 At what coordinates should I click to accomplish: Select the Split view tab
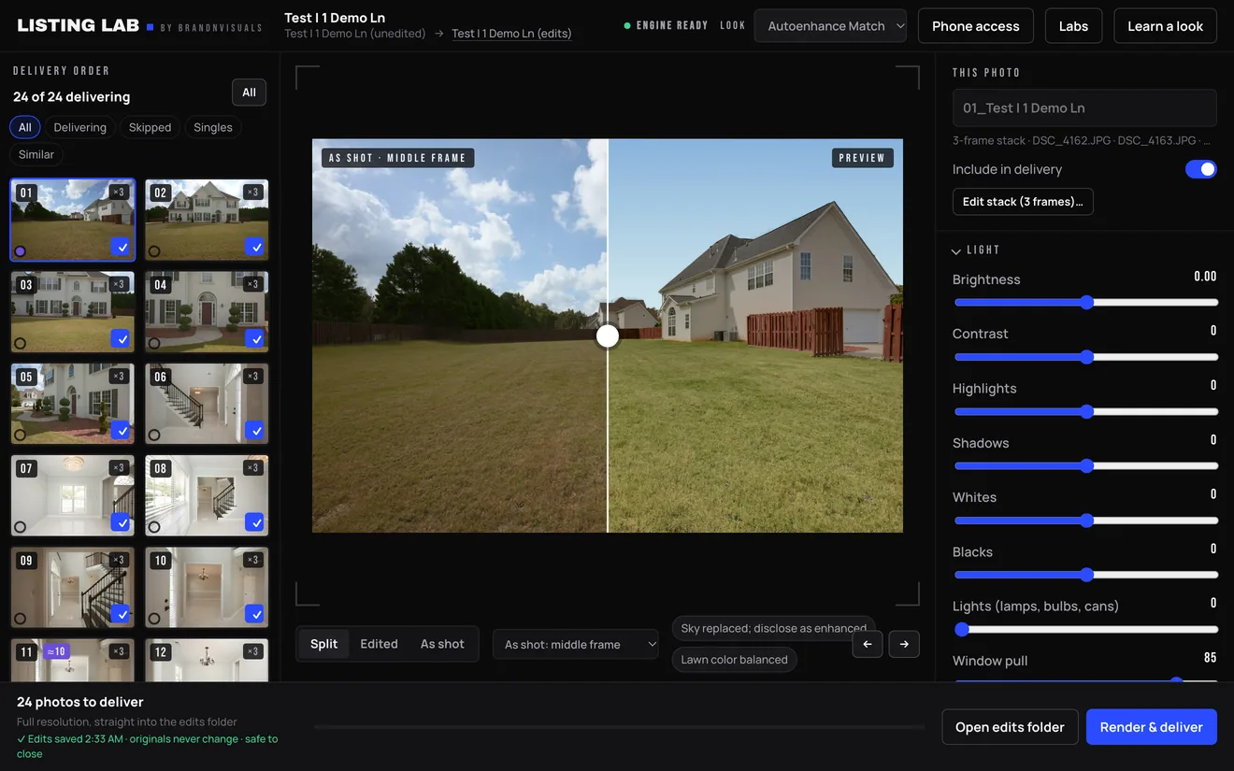pyautogui.click(x=324, y=644)
